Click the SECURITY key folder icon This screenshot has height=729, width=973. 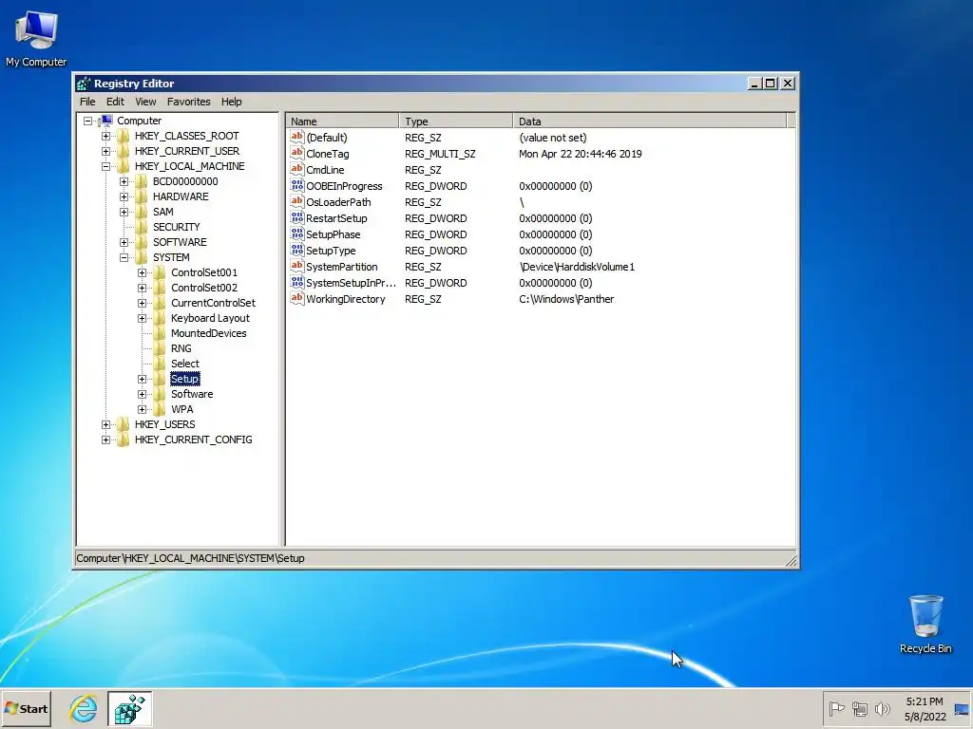[x=142, y=227]
